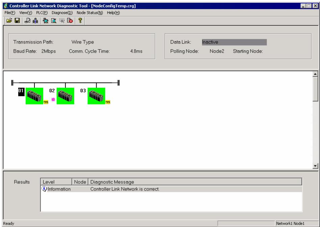Click the 'Ready' status bar text
The image size is (320, 227).
click(8, 224)
